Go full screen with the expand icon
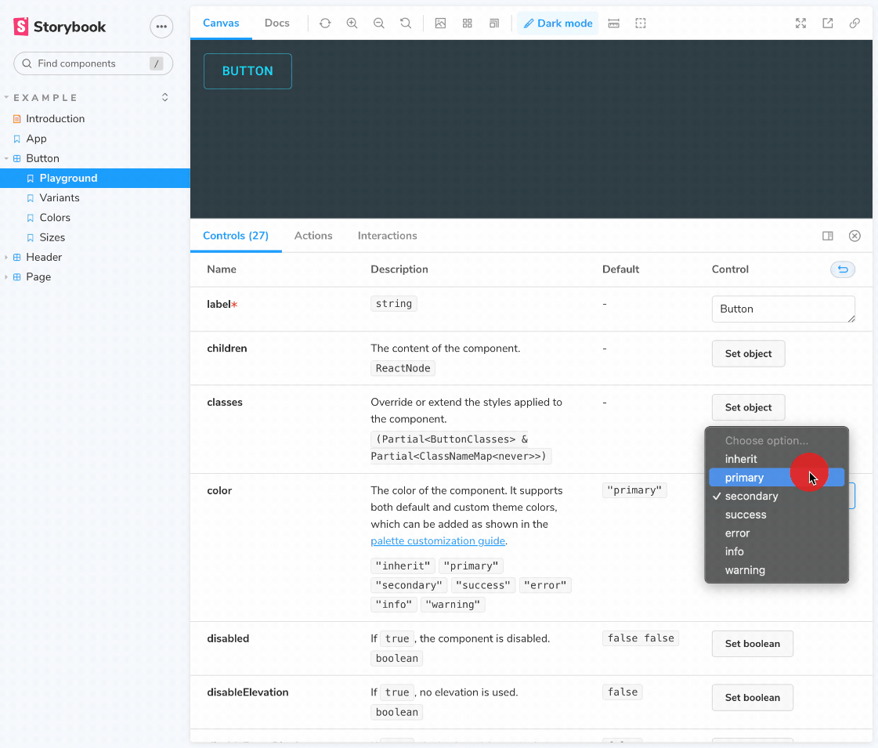Viewport: 878px width, 748px height. tap(800, 23)
